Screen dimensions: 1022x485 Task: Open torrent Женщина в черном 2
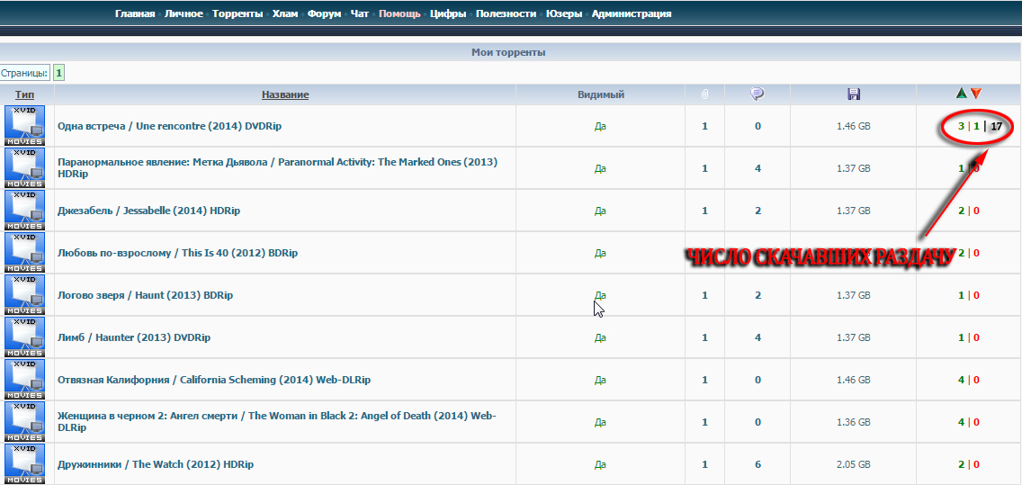point(277,422)
